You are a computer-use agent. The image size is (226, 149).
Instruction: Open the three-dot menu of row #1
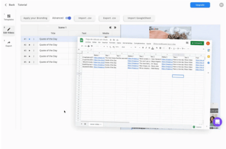34,39
